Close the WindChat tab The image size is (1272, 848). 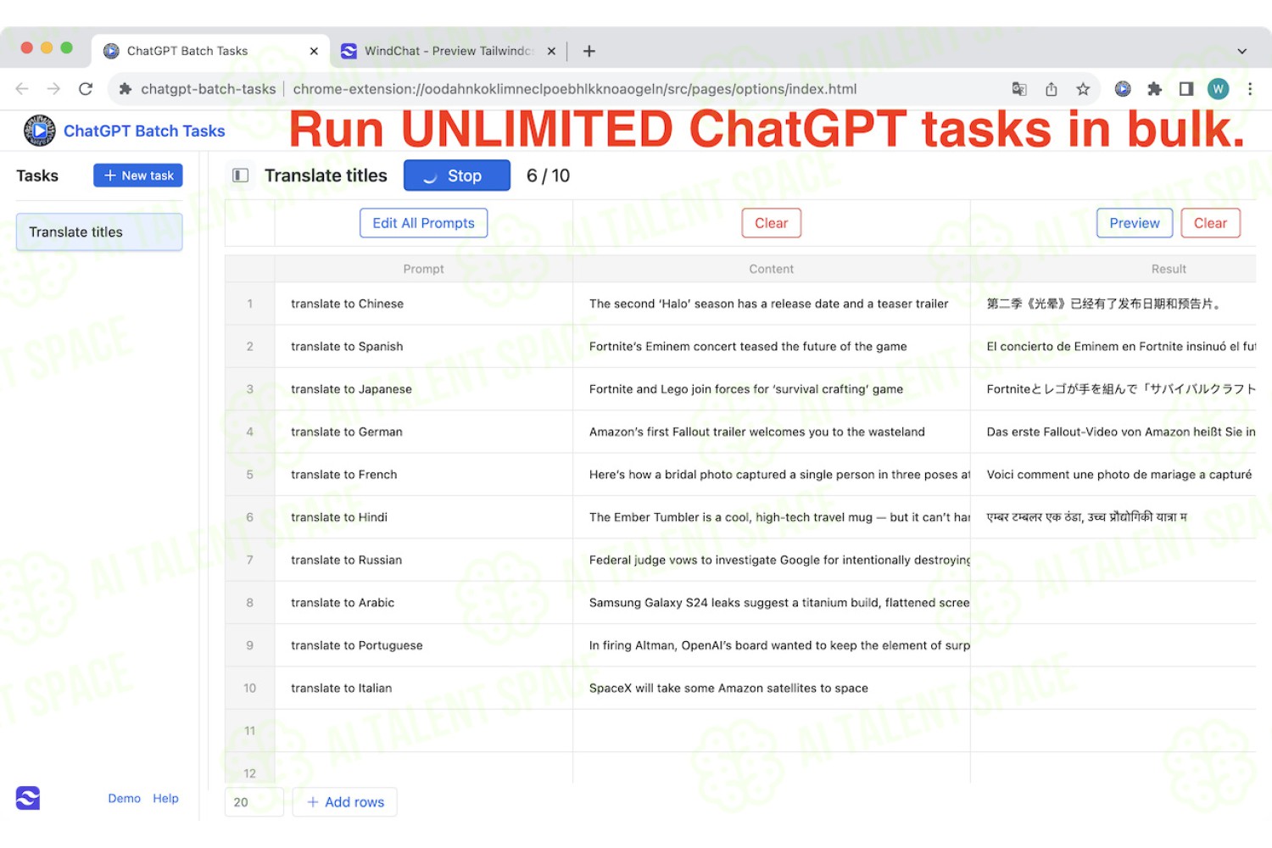[551, 51]
